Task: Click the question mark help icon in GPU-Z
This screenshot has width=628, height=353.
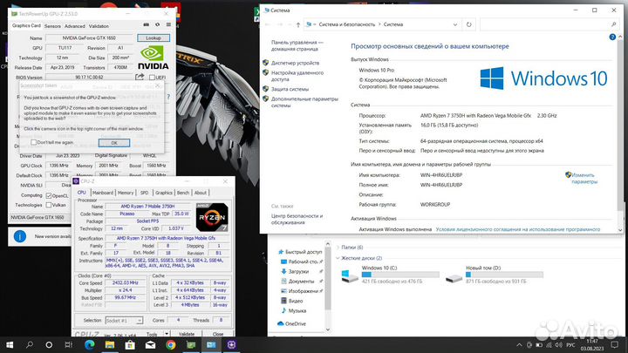Action: tap(168, 97)
